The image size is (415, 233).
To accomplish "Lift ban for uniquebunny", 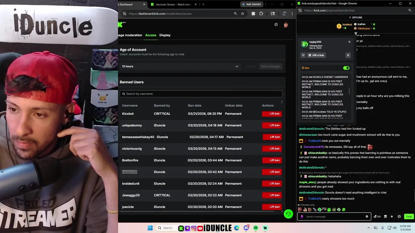I will click(x=272, y=125).
